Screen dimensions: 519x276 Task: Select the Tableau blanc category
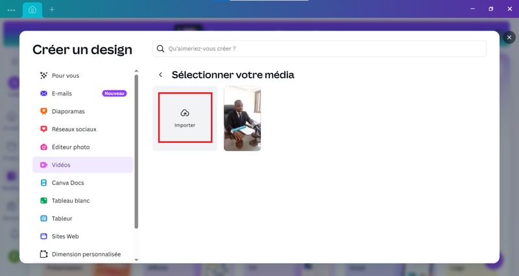(x=83, y=201)
